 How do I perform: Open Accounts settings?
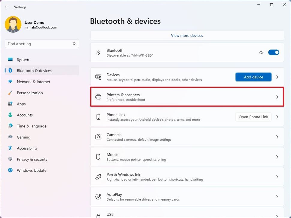click(x=25, y=115)
